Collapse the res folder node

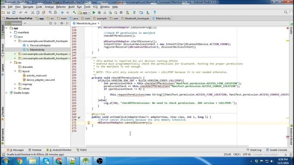(x=11, y=62)
